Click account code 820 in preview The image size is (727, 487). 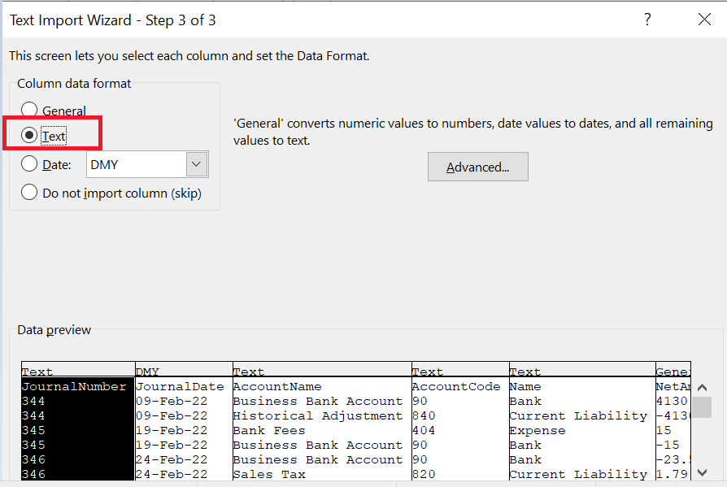(424, 474)
